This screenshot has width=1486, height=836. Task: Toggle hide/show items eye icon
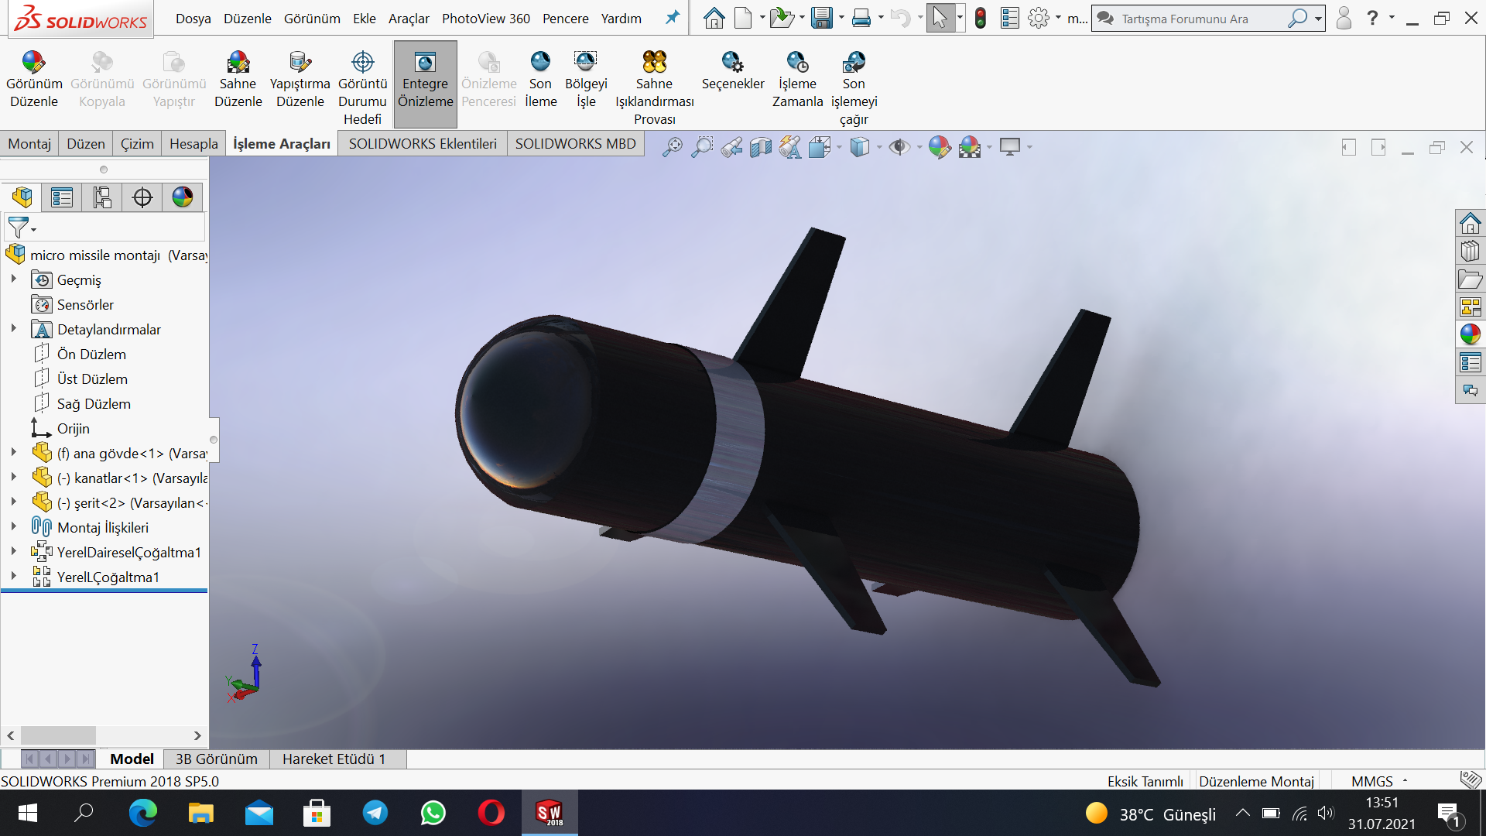(899, 147)
